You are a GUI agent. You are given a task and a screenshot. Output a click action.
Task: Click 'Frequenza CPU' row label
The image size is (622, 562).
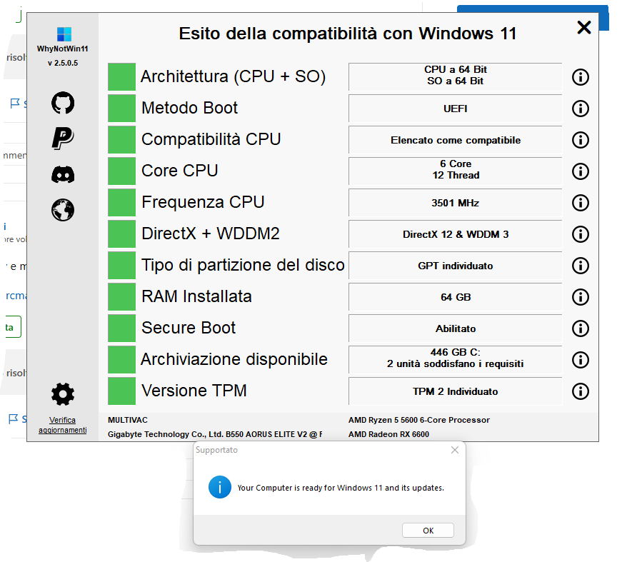coord(203,202)
